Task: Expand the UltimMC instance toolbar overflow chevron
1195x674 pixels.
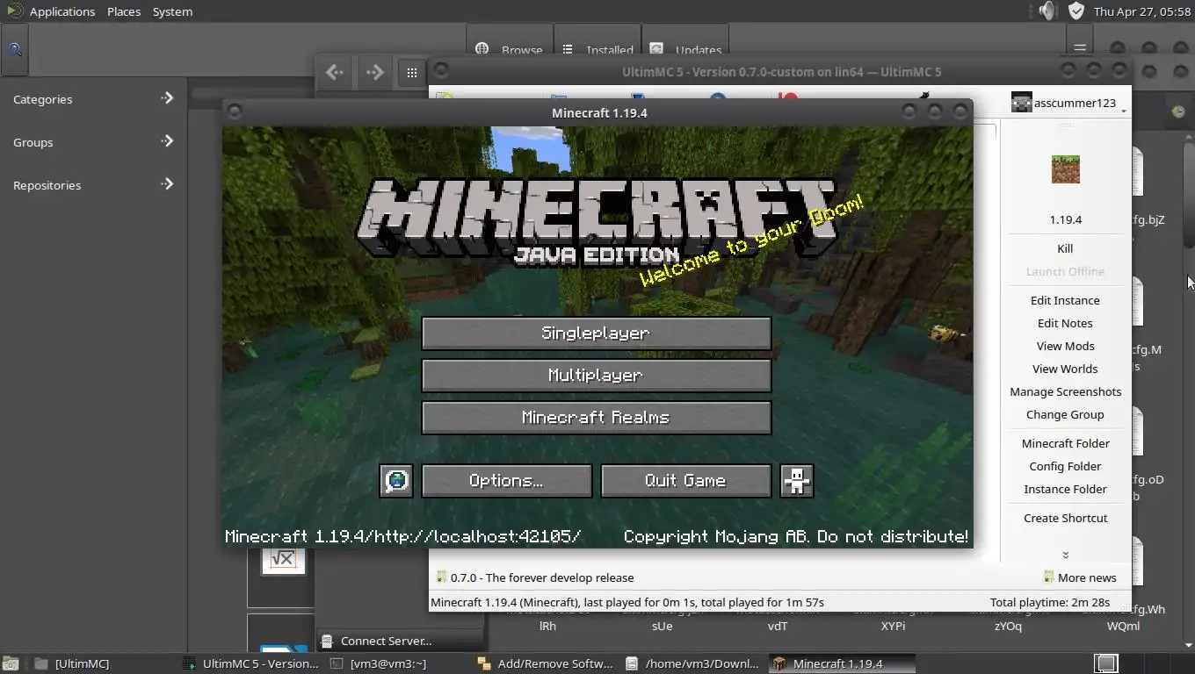Action: [x=1065, y=555]
